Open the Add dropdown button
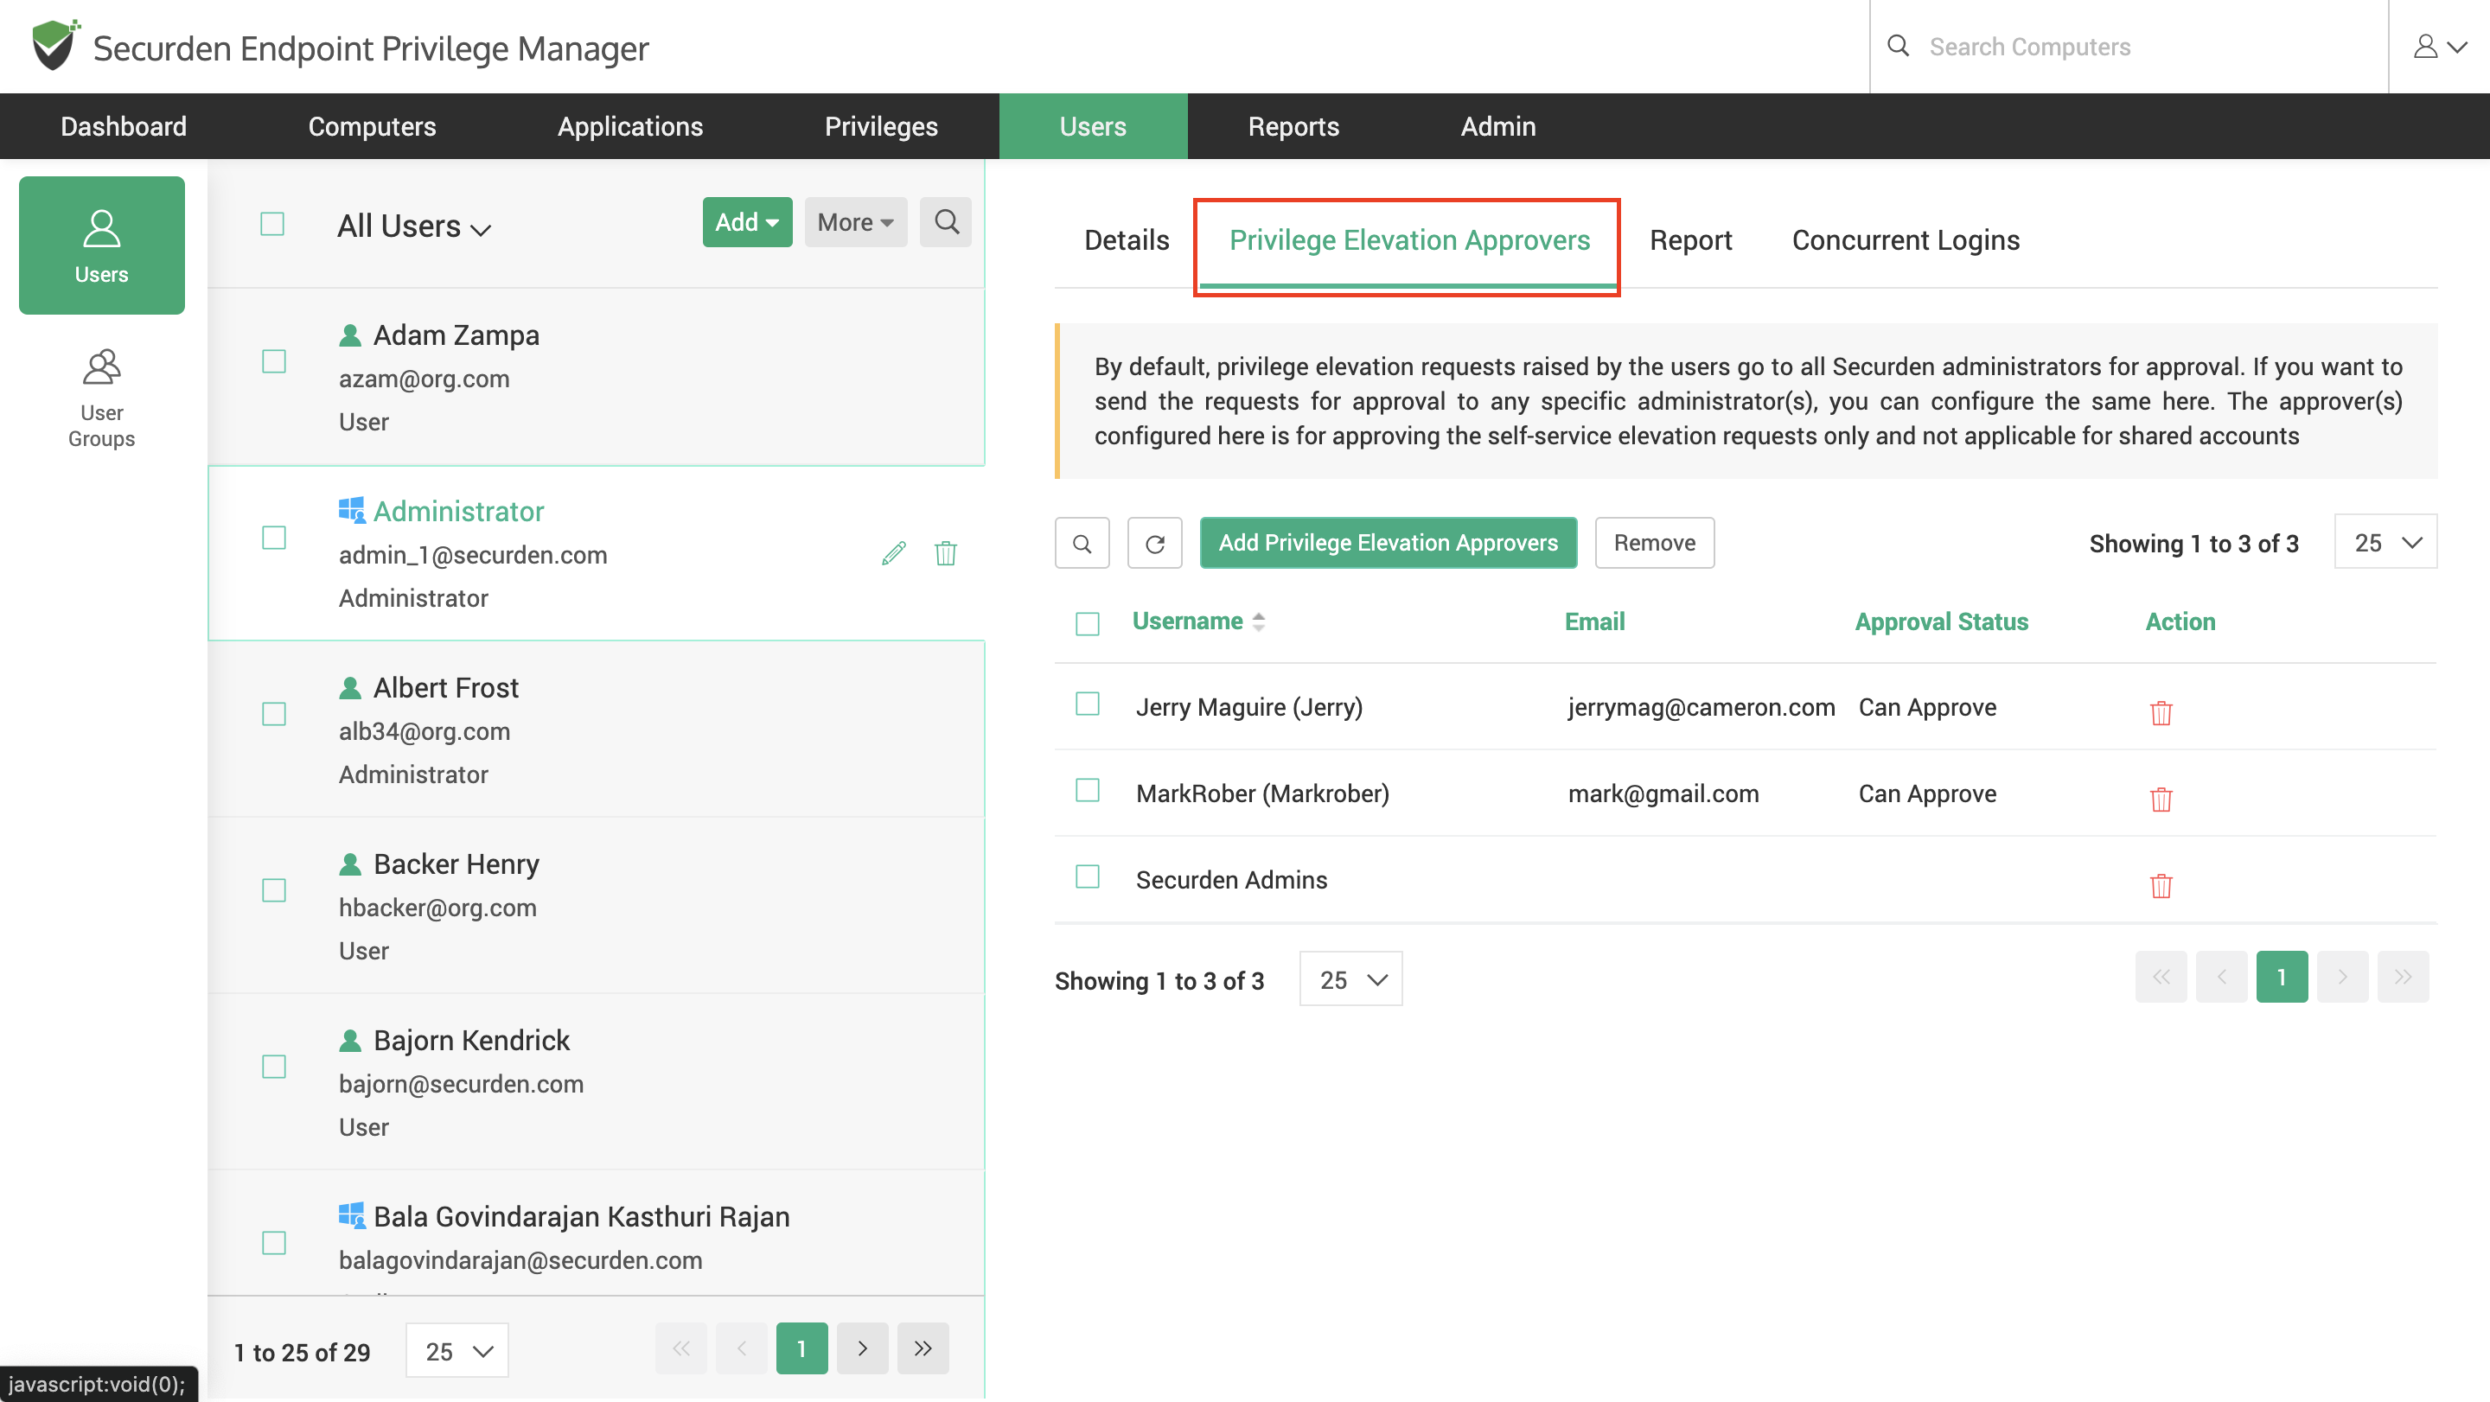2490x1402 pixels. click(x=746, y=222)
